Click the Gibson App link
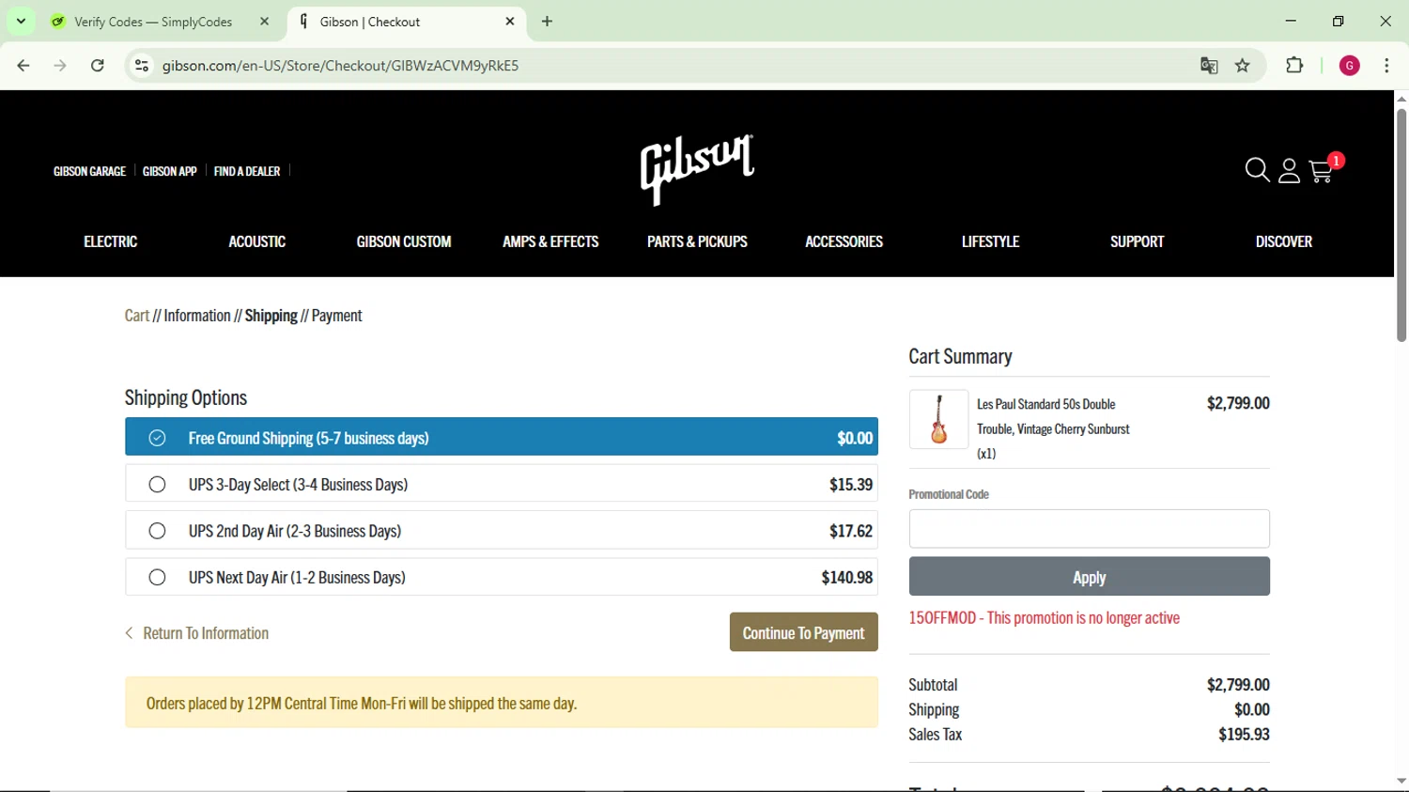The height and width of the screenshot is (792, 1409). [x=170, y=171]
